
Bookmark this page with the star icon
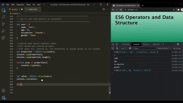pos(174,10)
